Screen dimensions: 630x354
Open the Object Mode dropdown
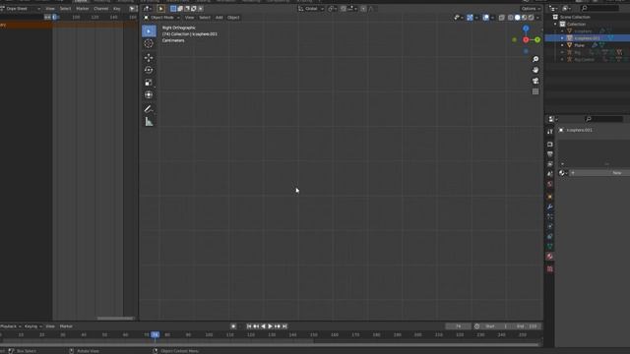click(161, 18)
